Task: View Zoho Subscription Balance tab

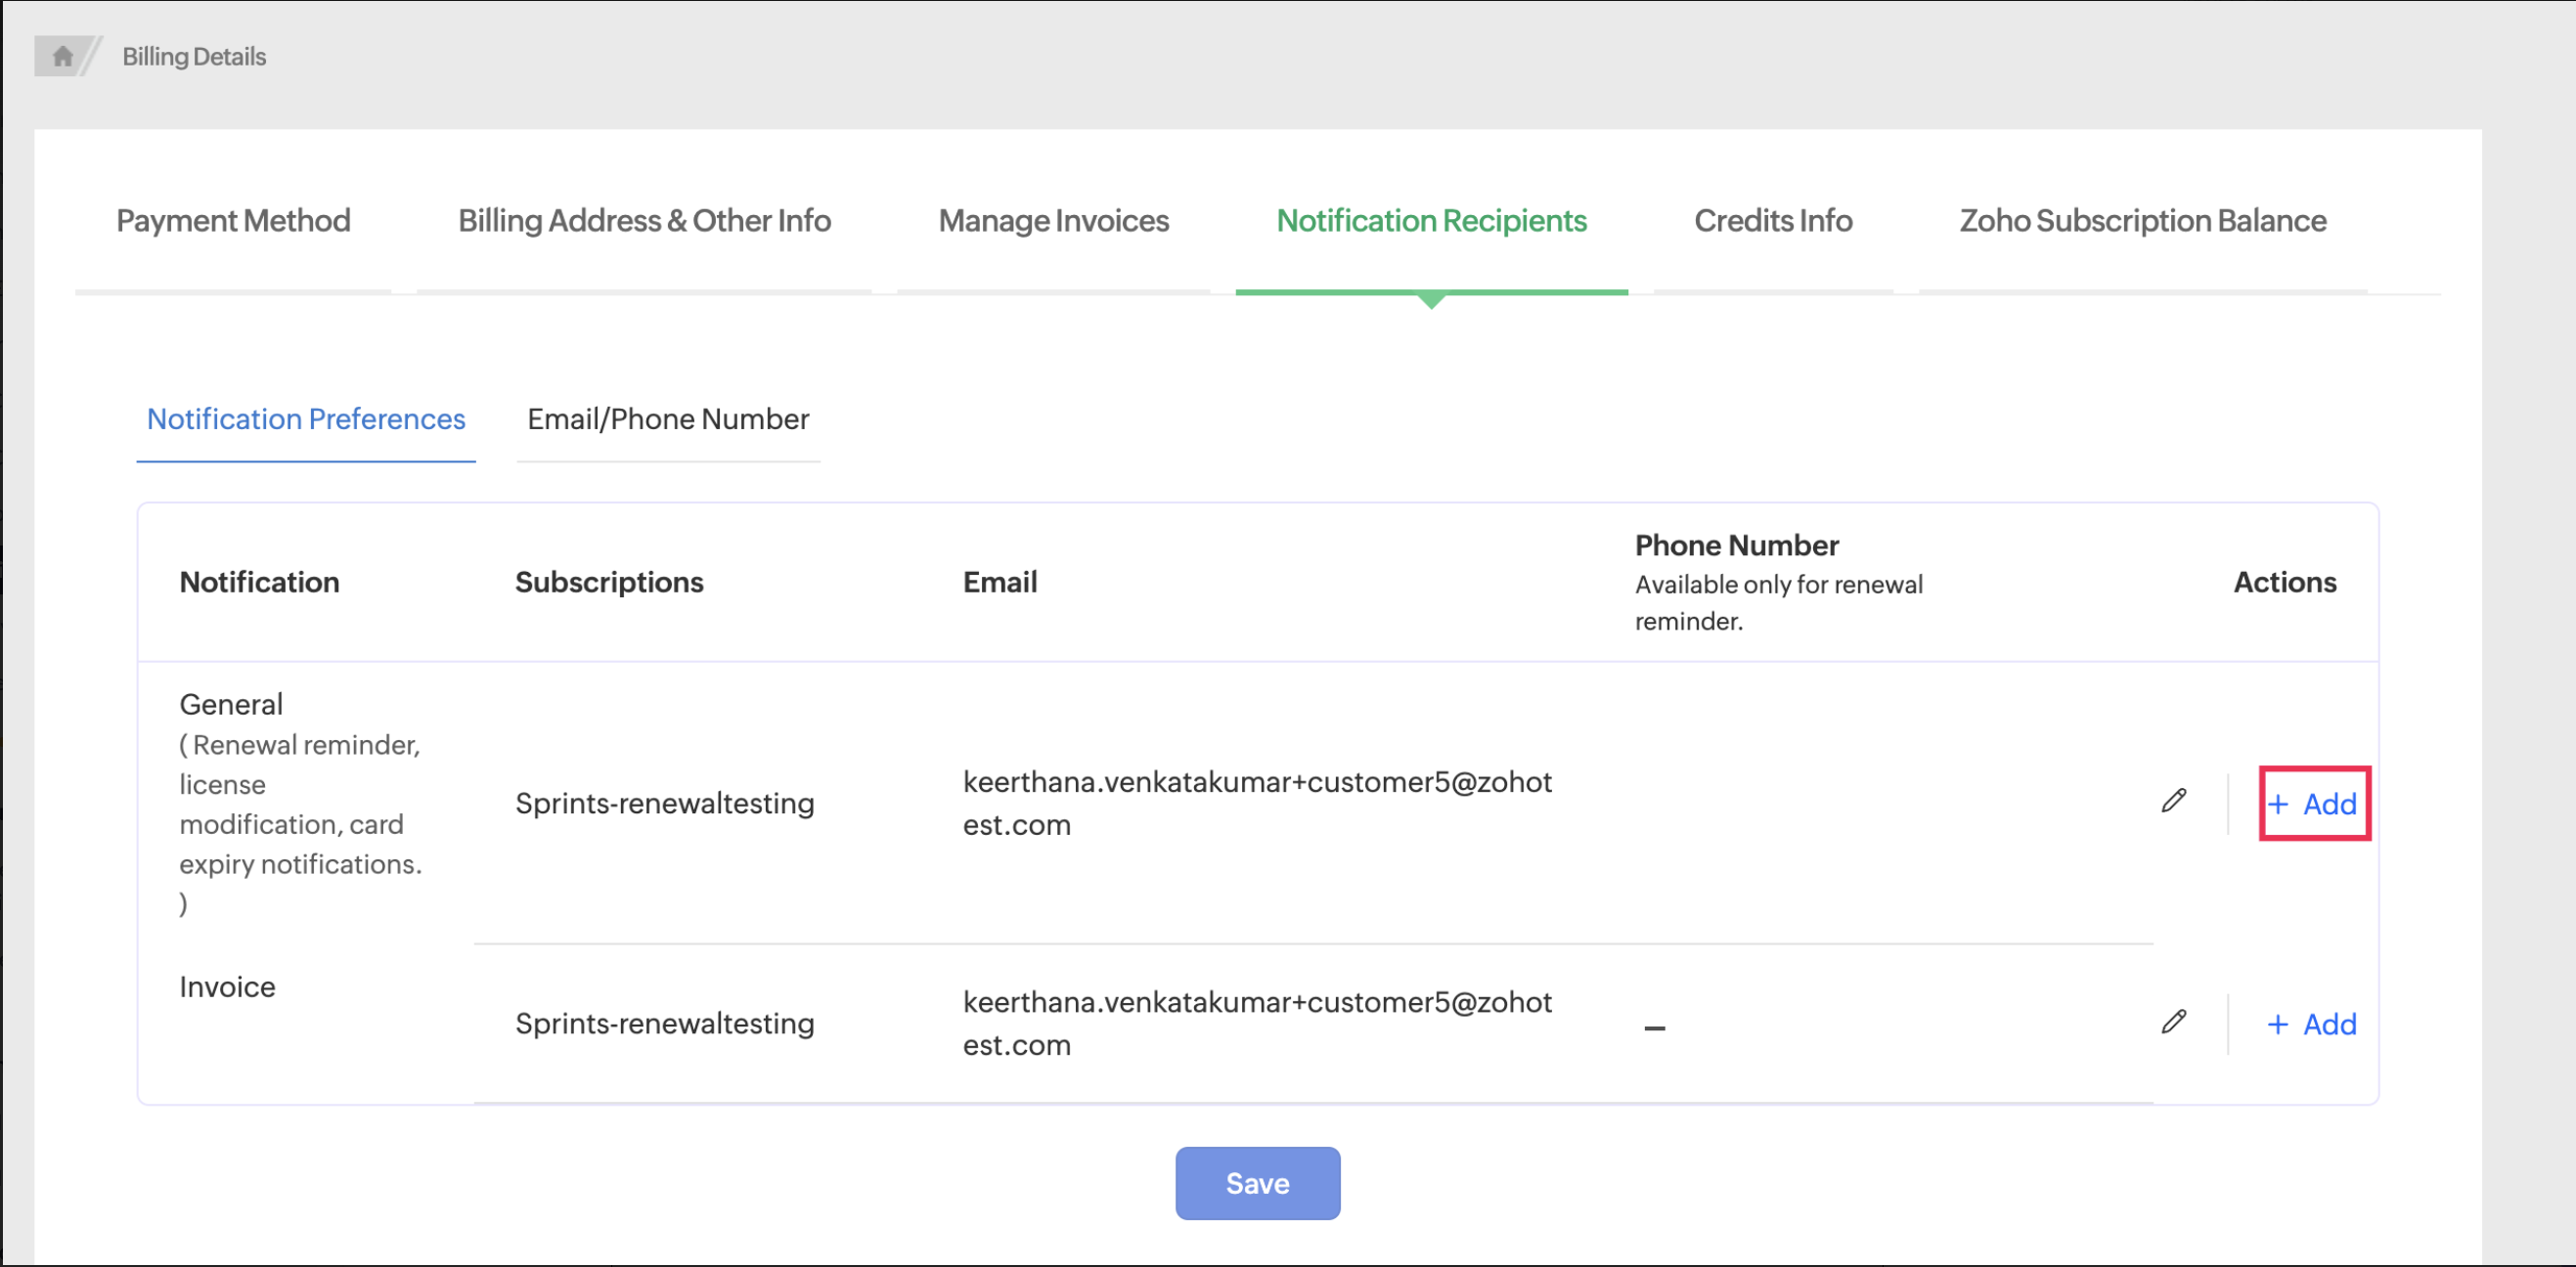Action: [x=2142, y=220]
